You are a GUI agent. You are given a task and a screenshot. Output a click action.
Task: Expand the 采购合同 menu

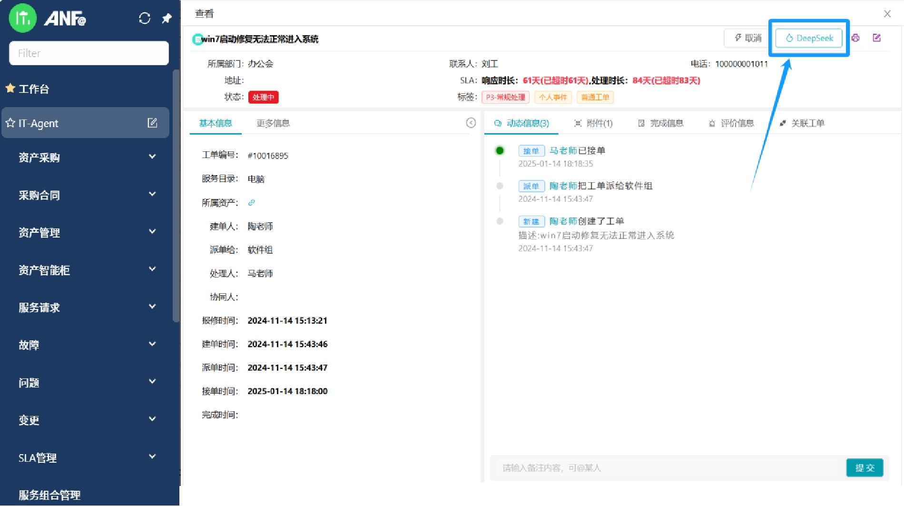[x=152, y=195]
